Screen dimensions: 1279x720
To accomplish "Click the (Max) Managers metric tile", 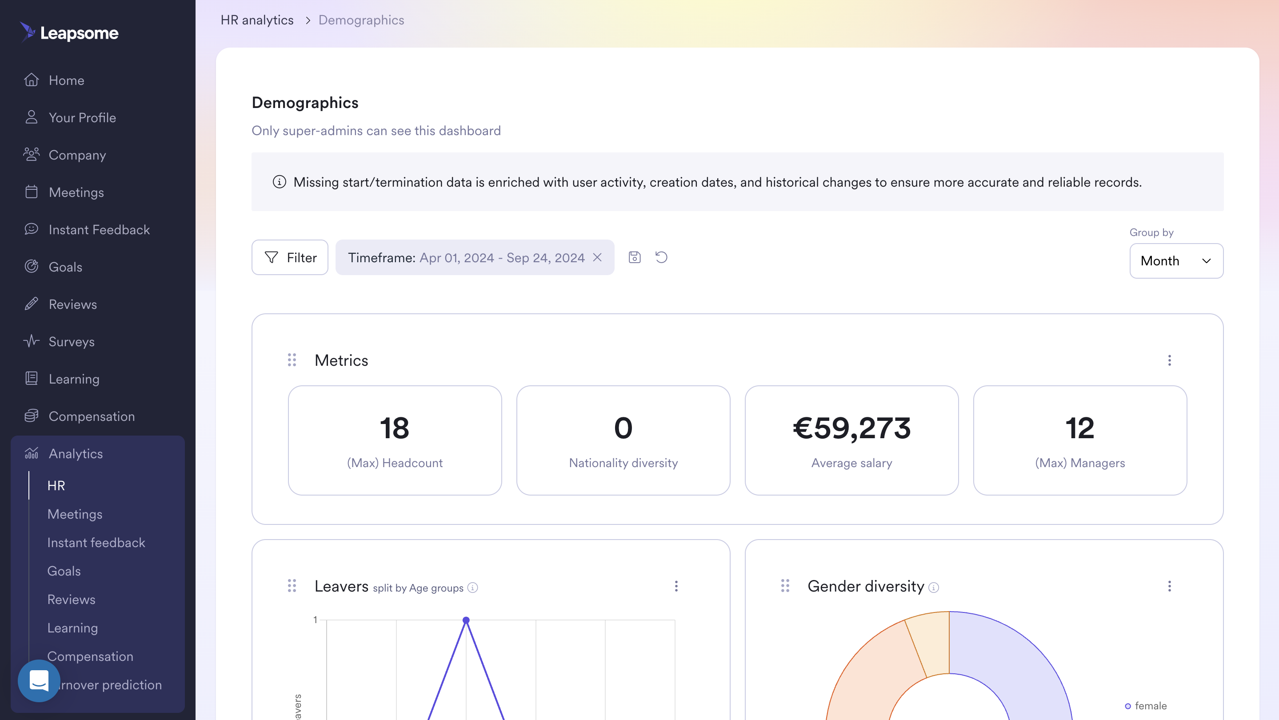I will [1080, 440].
